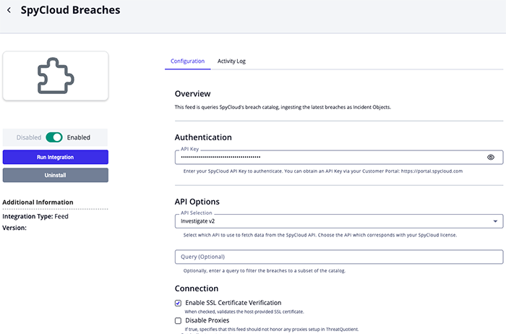Screen dimensions: 506x334
Task: Click the API Options heading
Action: [197, 202]
